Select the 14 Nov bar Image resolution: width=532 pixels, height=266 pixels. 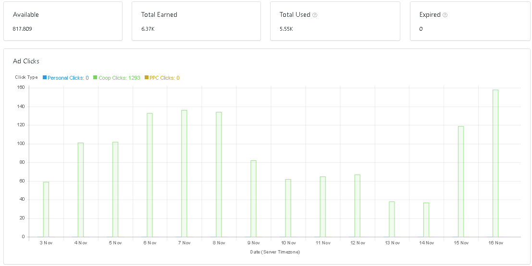426,219
